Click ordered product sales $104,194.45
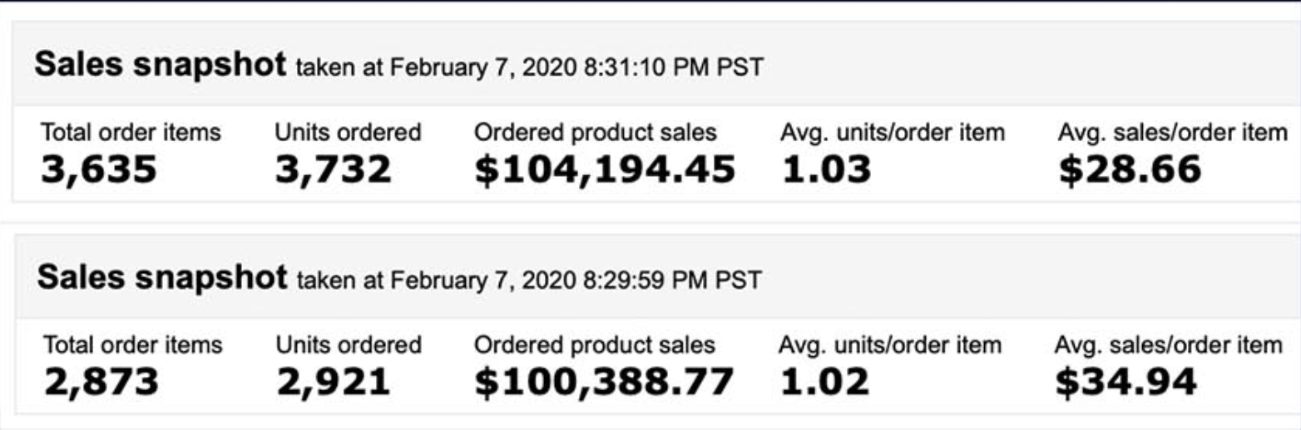Screen dimensions: 1301x430 (x=605, y=169)
